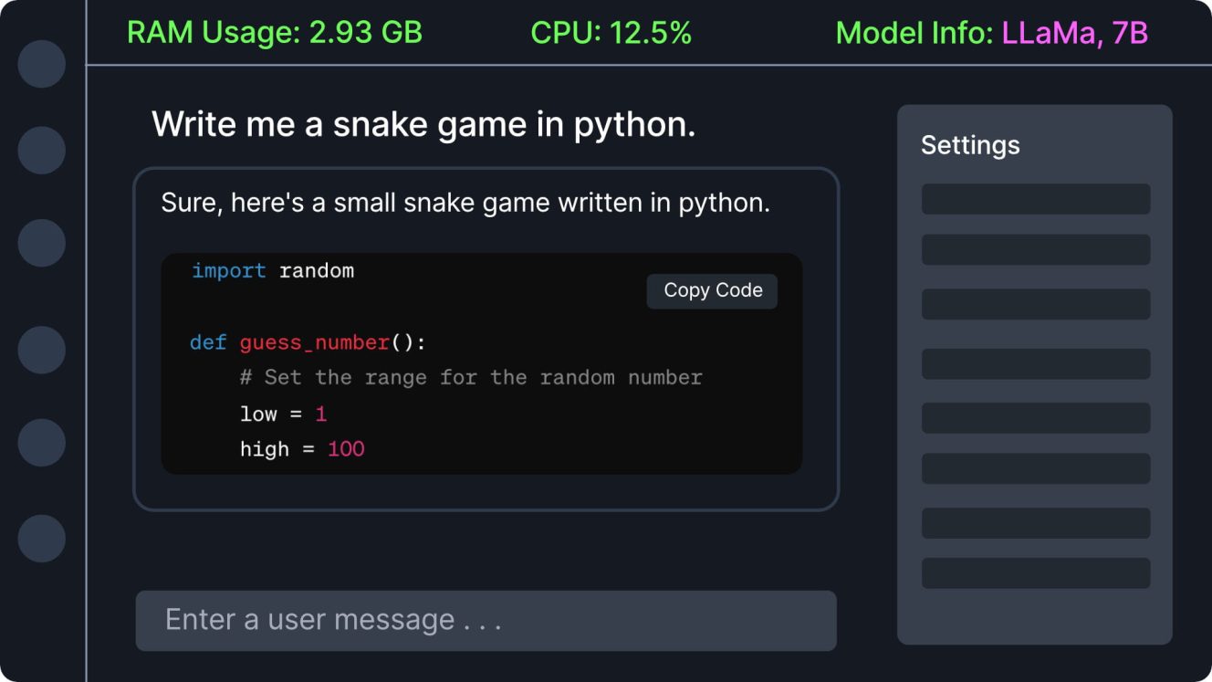
Task: Select the second settings bar in the Settings panel
Action: pos(1036,249)
